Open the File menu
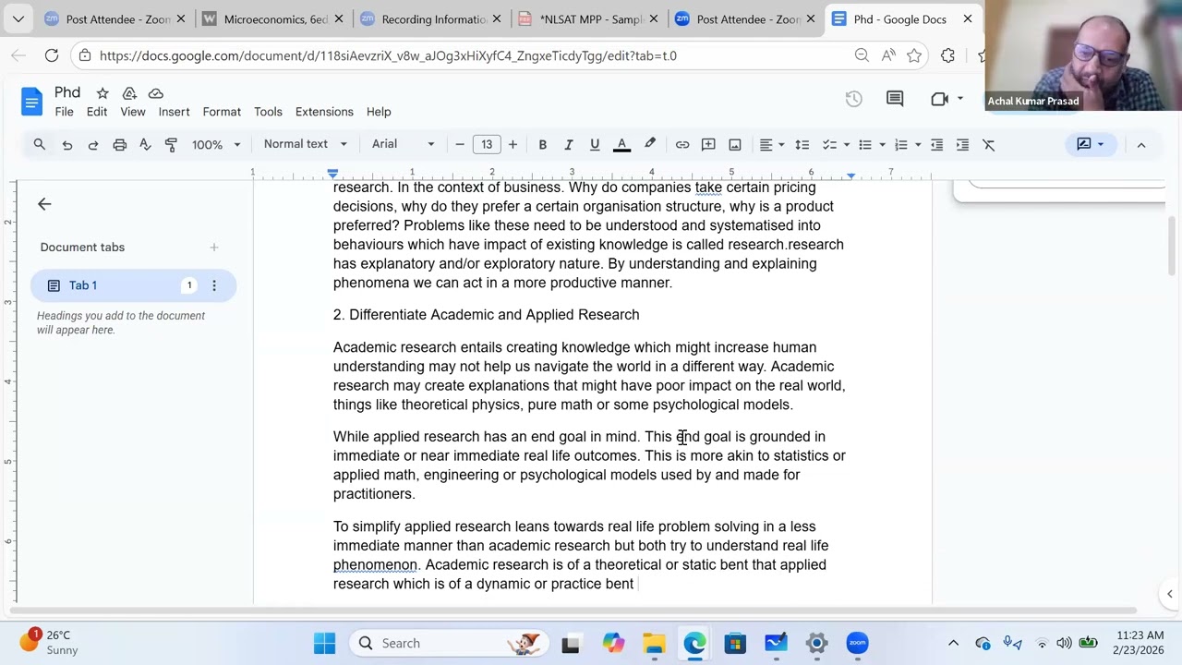The height and width of the screenshot is (665, 1182). click(x=64, y=112)
